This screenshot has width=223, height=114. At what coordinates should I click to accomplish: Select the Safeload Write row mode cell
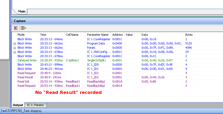pyautogui.click(x=27, y=60)
